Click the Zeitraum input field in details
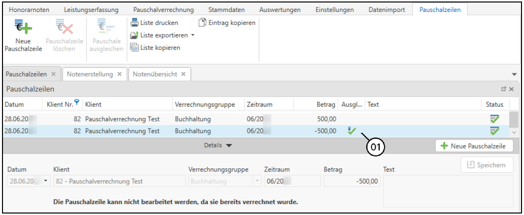524x215 pixels. pos(292,181)
